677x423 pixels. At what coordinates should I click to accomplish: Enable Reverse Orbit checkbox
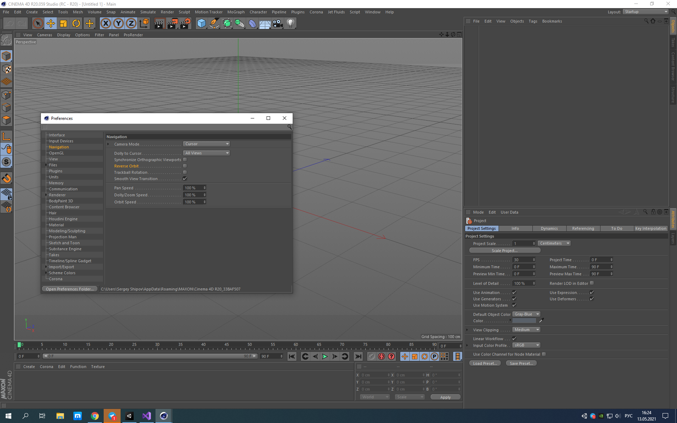185,166
